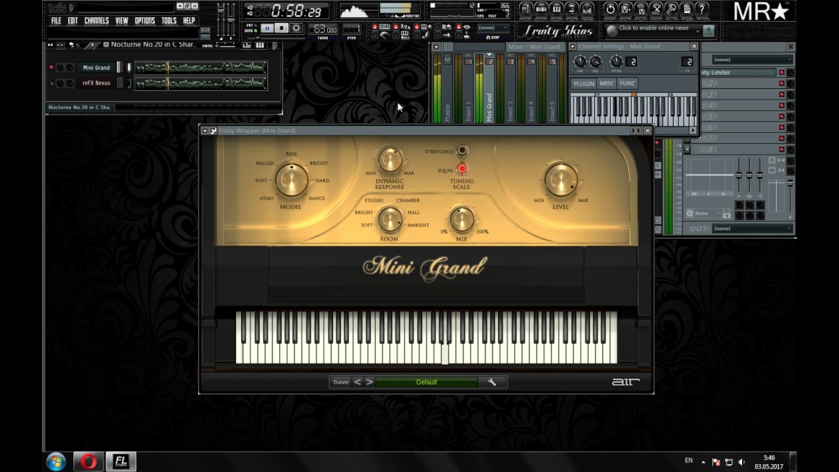839x472 pixels.
Task: Switch to MISC tab in Channel settings
Action: [x=607, y=84]
